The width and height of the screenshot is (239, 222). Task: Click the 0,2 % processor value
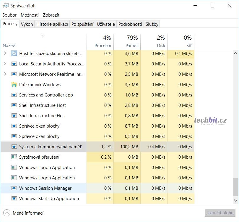106,157
